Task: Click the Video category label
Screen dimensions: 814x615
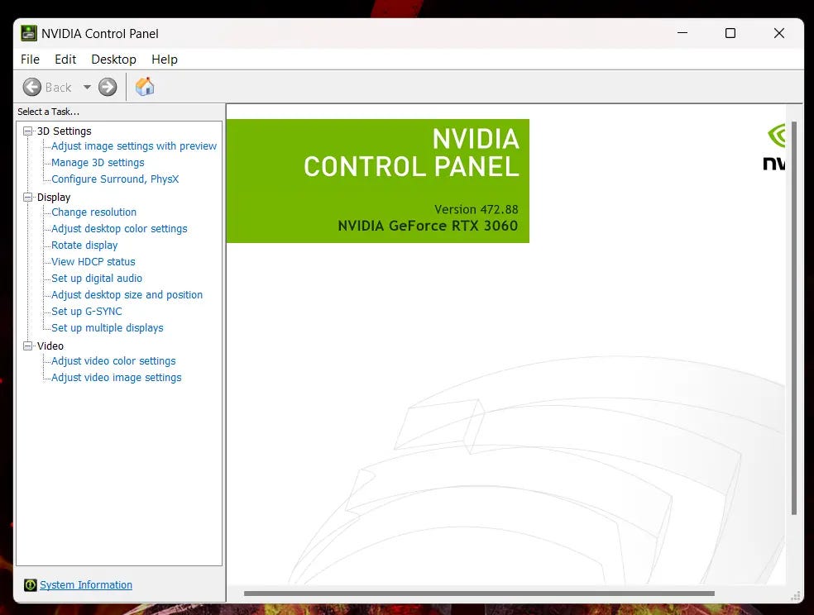Action: (50, 346)
